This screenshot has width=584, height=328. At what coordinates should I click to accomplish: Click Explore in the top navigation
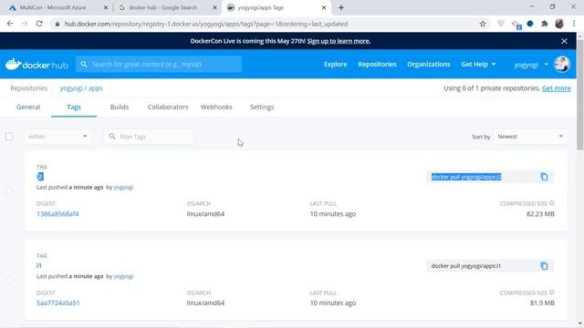click(x=335, y=65)
